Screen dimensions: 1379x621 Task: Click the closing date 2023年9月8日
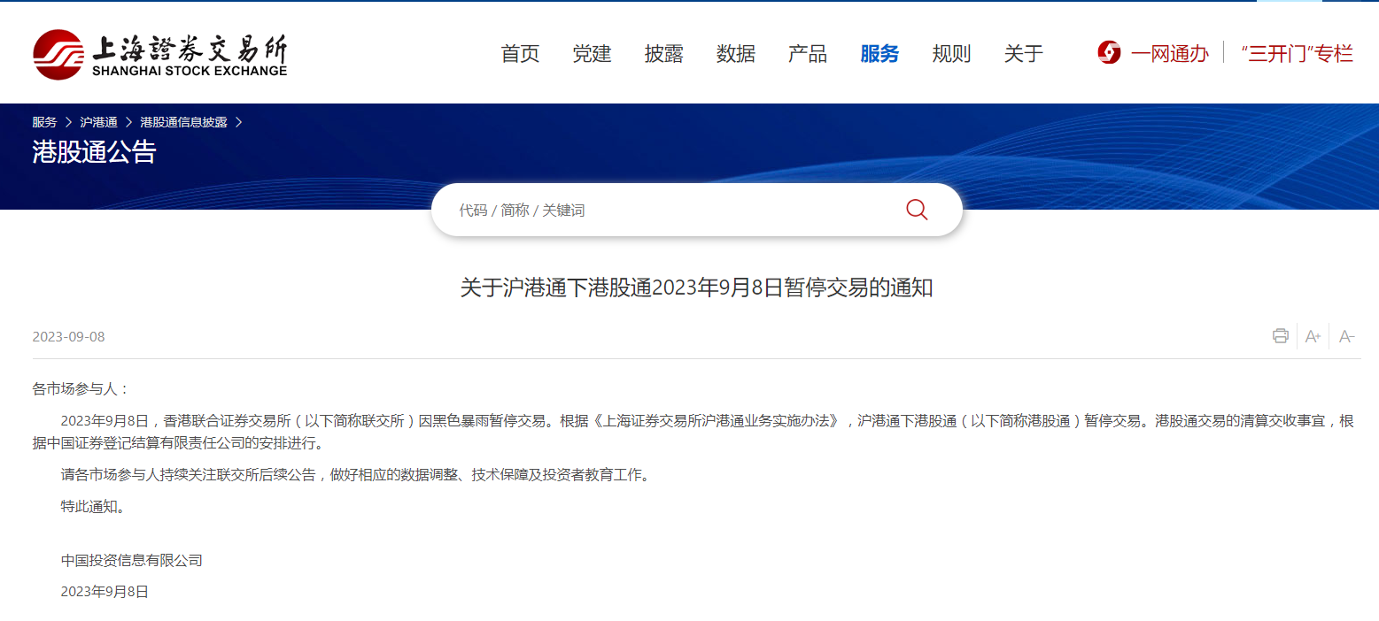(105, 592)
